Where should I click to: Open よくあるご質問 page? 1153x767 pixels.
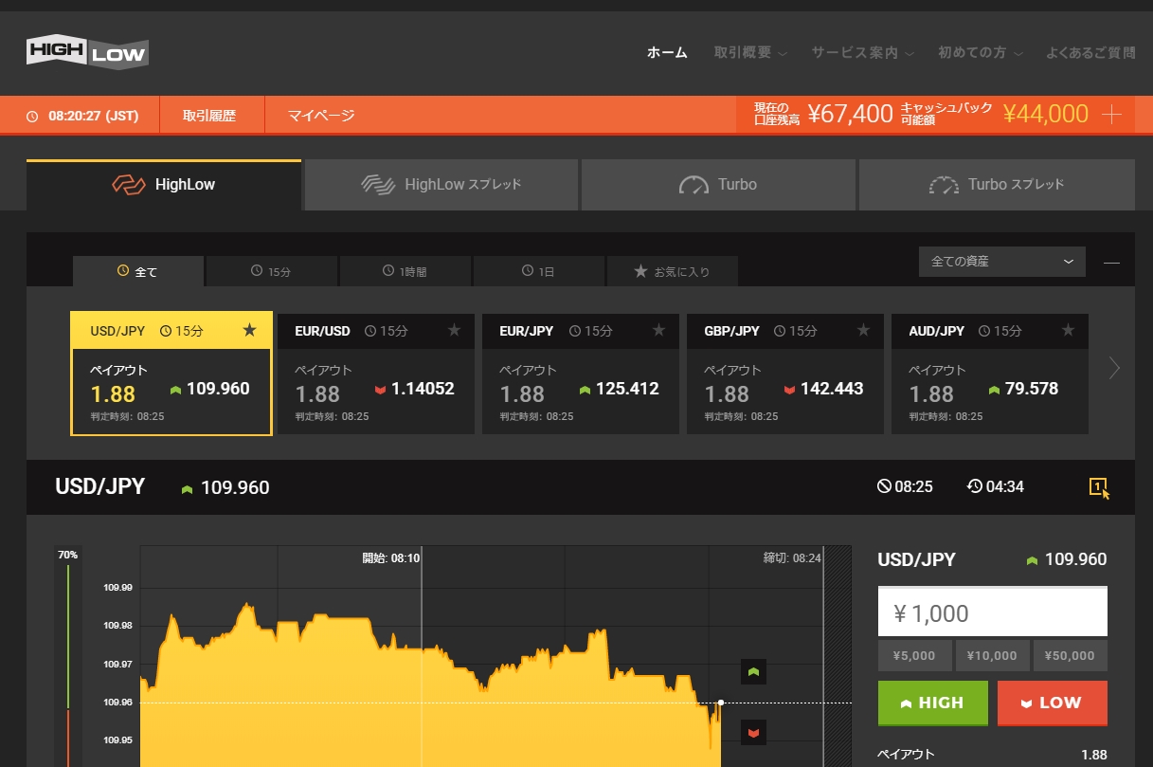click(1090, 53)
